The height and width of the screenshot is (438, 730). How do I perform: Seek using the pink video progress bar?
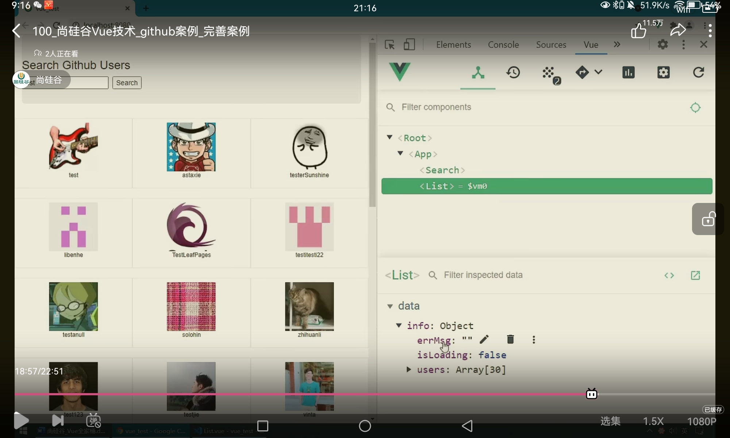[x=292, y=394]
